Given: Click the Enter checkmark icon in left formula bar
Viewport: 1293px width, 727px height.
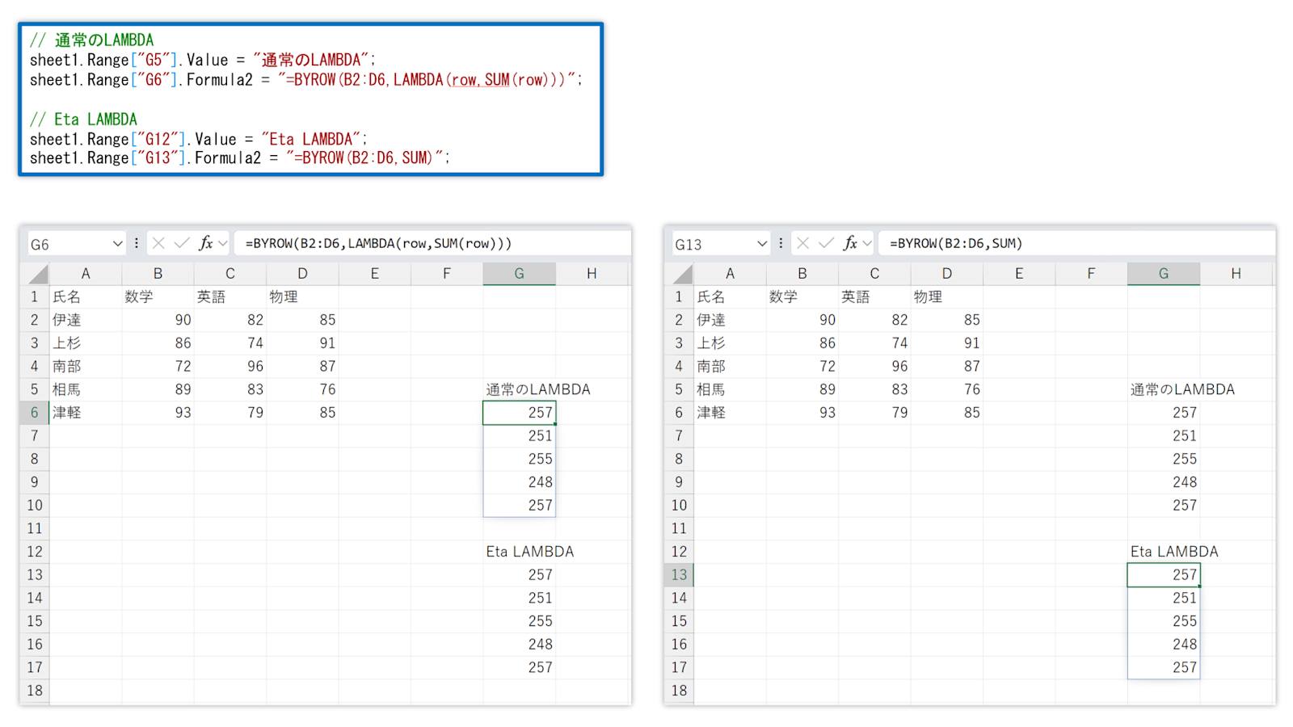Looking at the screenshot, I should tap(182, 243).
